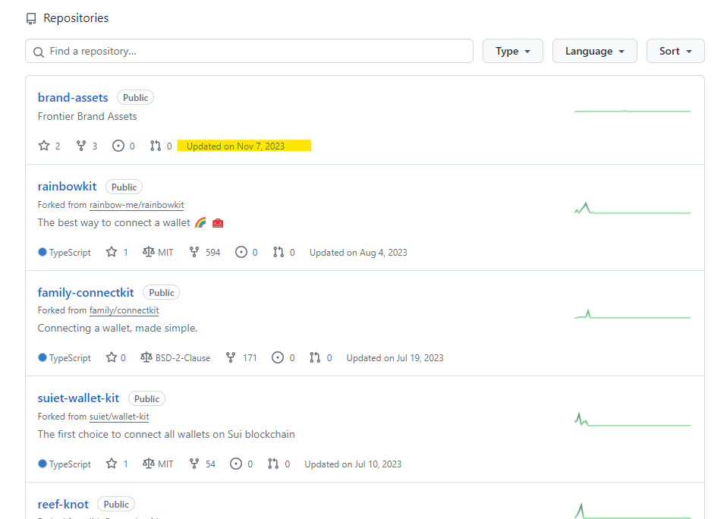The height and width of the screenshot is (519, 727).
Task: Click the TypeScript language dot for family-connectkit
Action: pyautogui.click(x=42, y=357)
